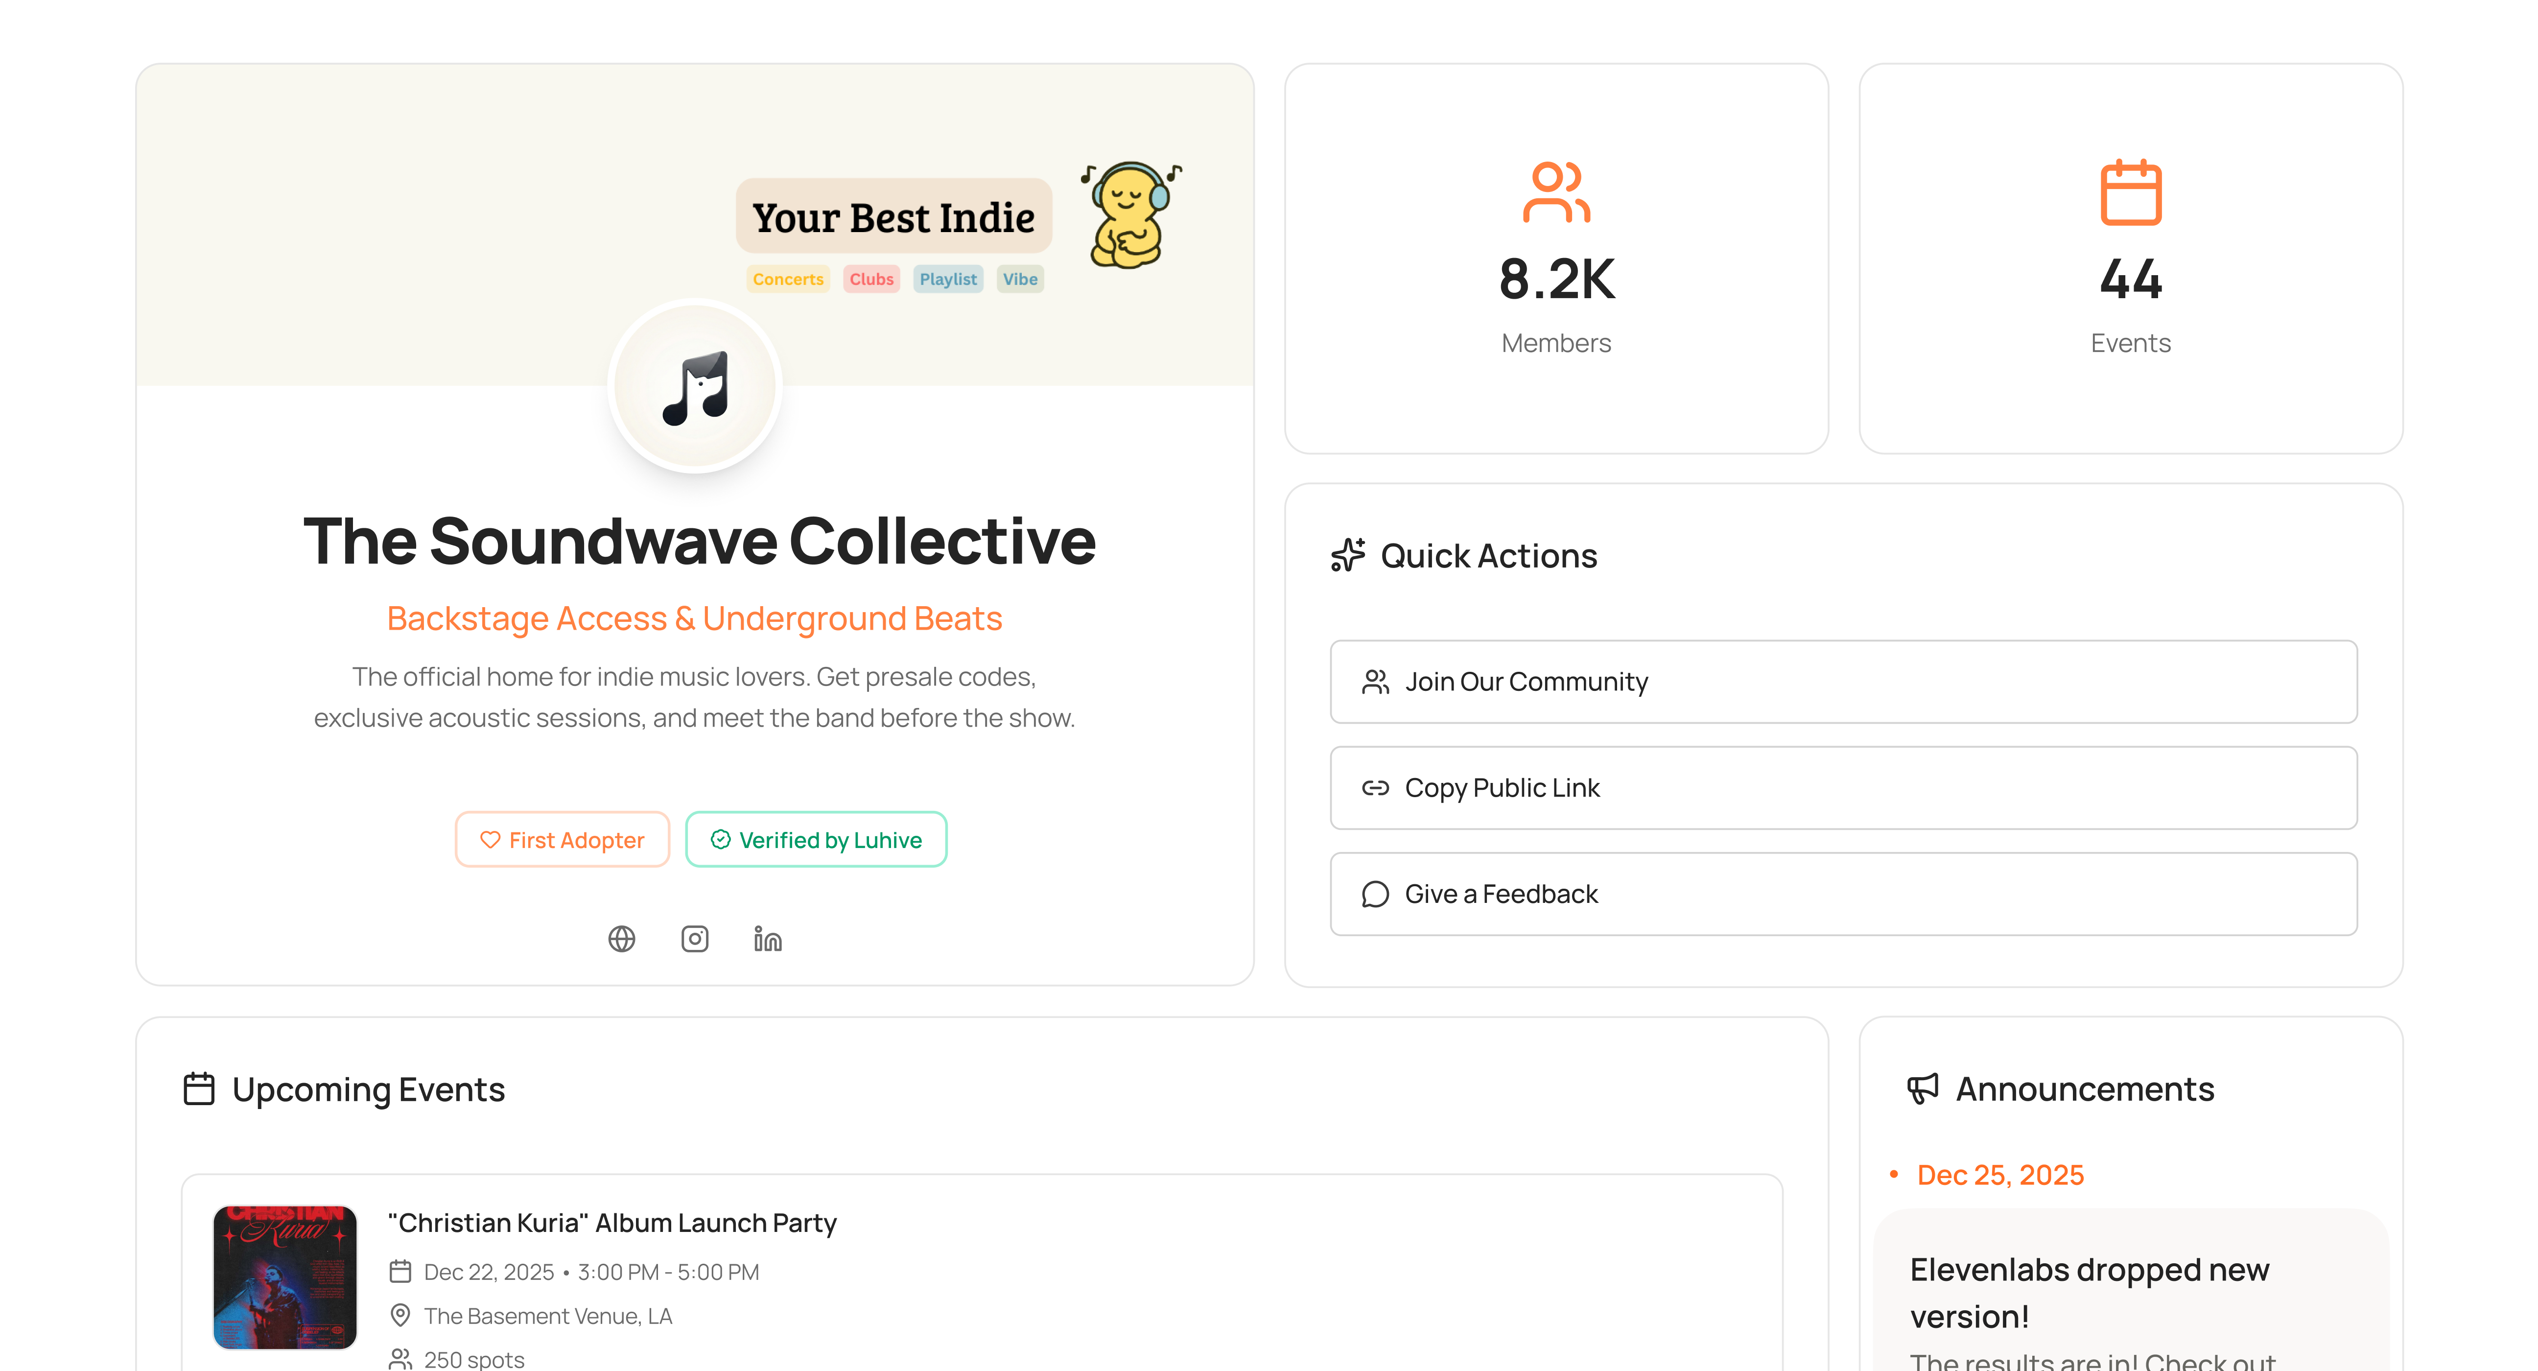Image resolution: width=2538 pixels, height=1371 pixels.
Task: Open the website globe icon link
Action: [622, 939]
